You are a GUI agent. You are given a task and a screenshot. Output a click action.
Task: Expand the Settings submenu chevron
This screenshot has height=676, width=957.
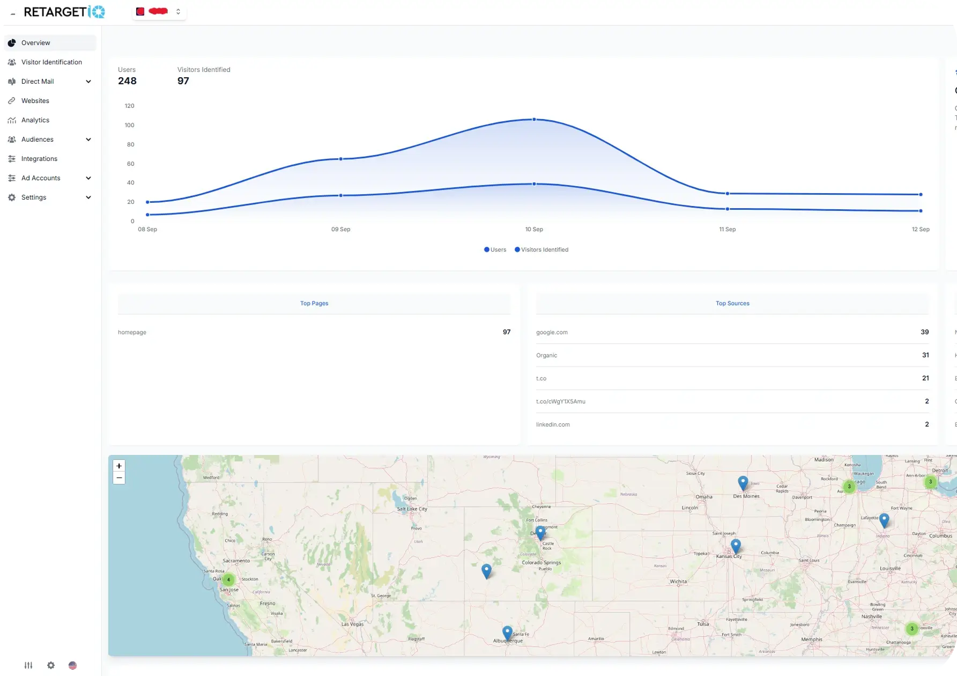point(88,197)
